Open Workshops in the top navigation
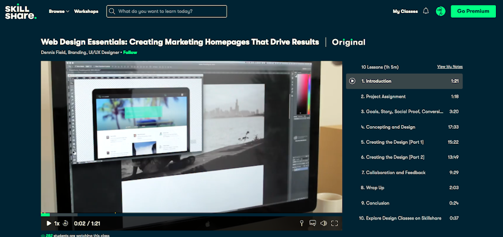Screen dimensions: 503x237 [86, 11]
